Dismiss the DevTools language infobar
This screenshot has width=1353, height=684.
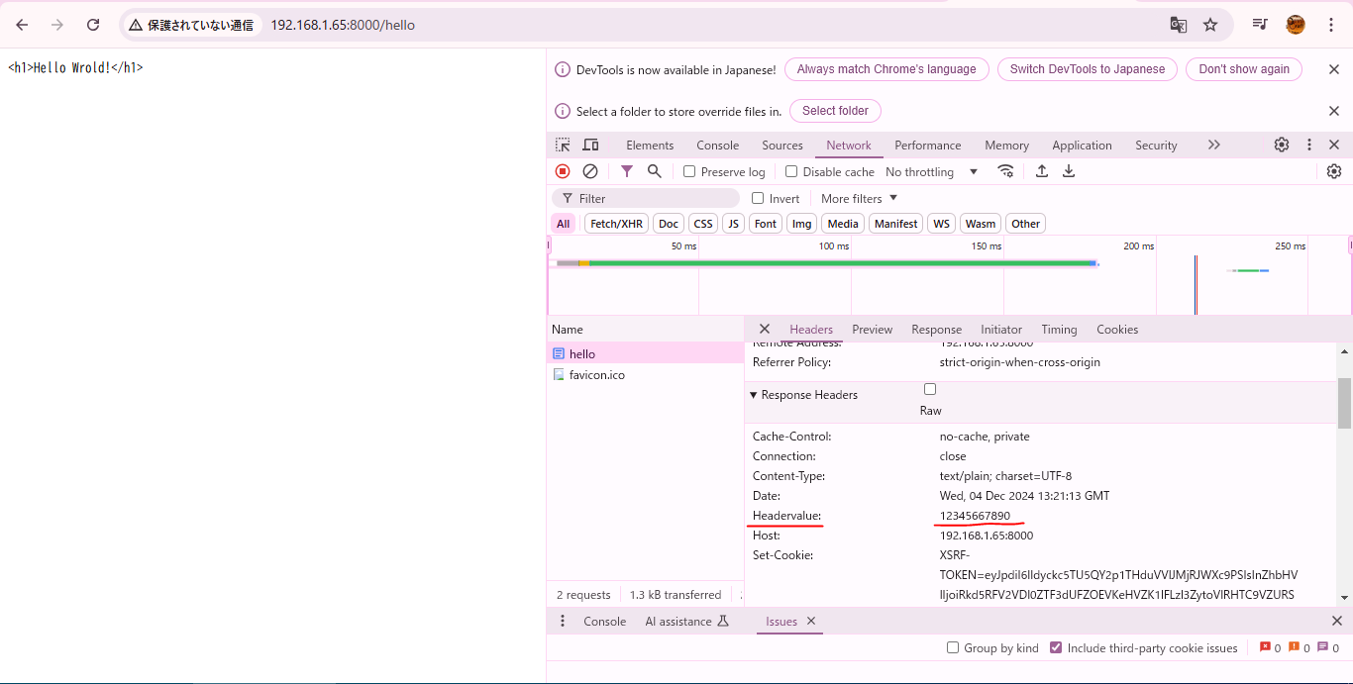[x=1334, y=69]
